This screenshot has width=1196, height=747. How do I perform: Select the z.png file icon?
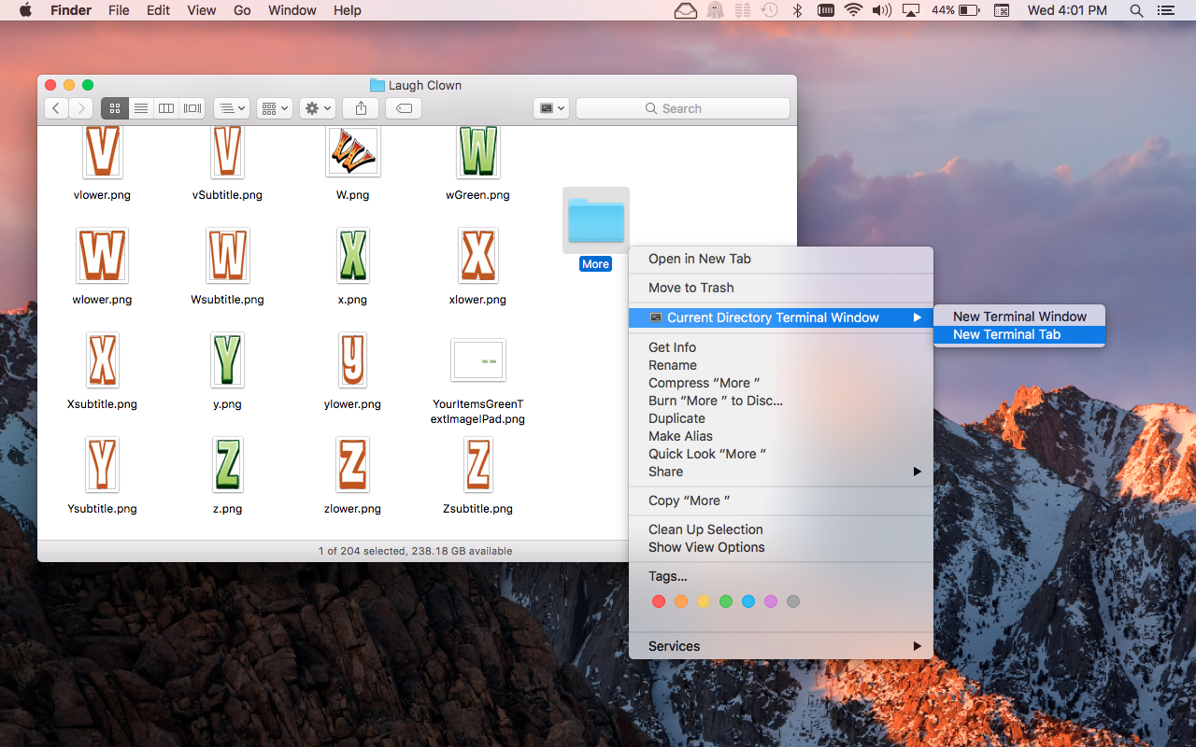(227, 464)
